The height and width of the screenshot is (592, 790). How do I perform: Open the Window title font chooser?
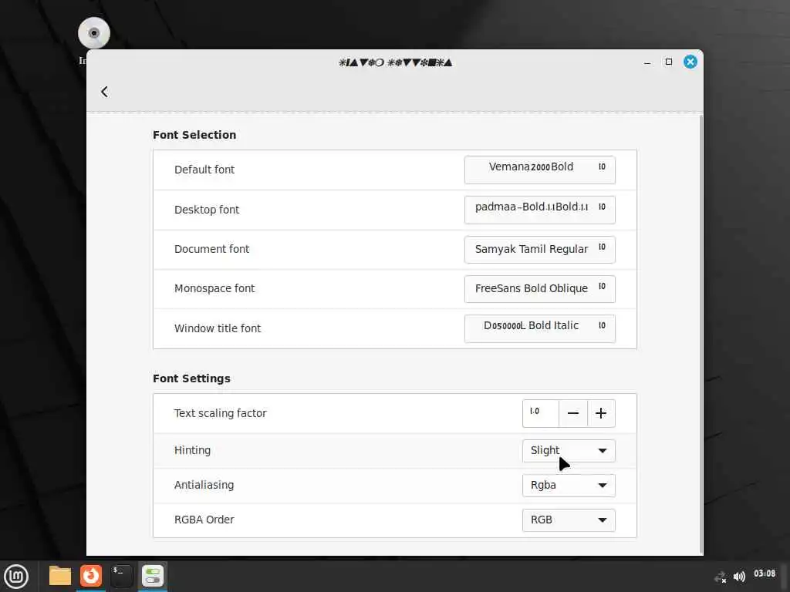point(539,328)
